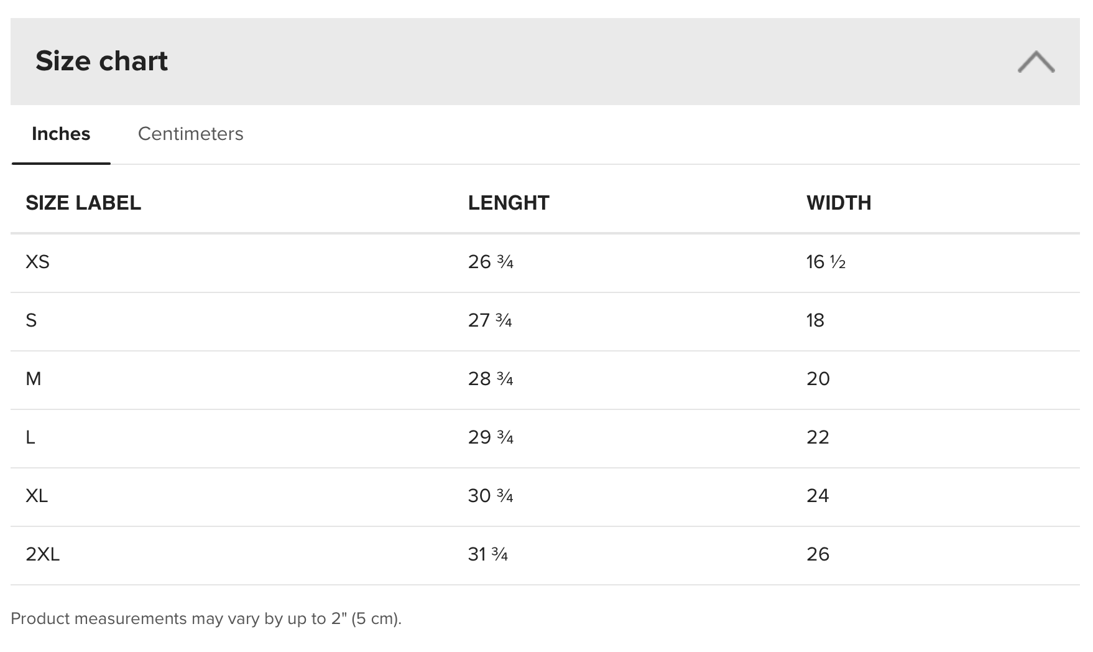Select the XL size label

37,496
